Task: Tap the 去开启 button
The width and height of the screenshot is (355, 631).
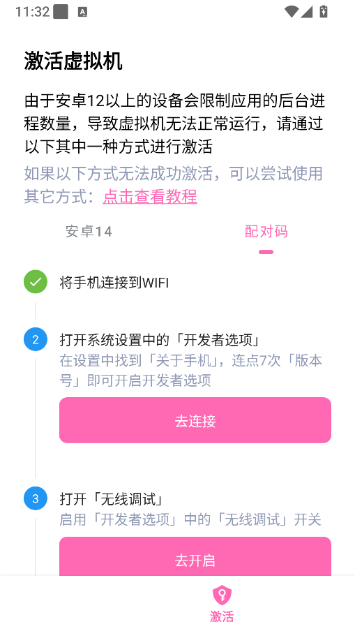Action: click(195, 556)
